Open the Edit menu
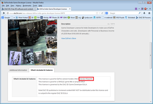This screenshot has height=104, width=153. [7, 6]
